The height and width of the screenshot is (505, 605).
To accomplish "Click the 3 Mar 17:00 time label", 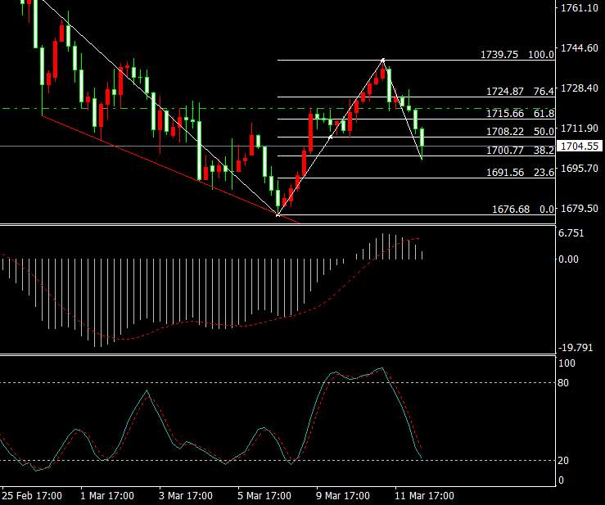I will click(x=186, y=495).
